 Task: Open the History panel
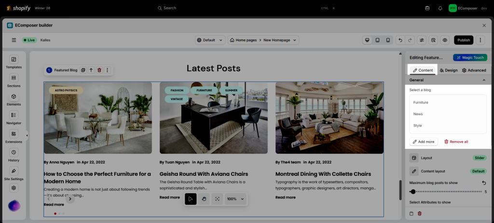(14, 155)
